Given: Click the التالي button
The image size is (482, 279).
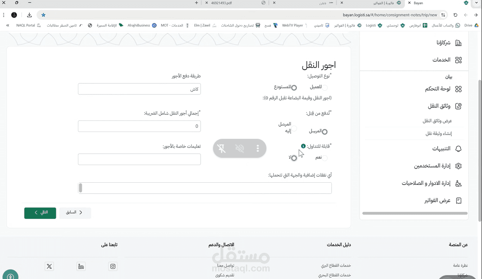Looking at the screenshot, I should (x=40, y=213).
